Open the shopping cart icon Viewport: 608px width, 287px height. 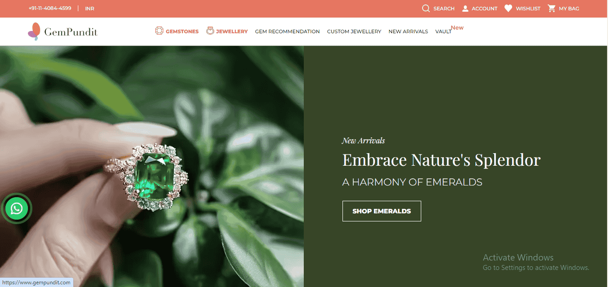pos(551,9)
